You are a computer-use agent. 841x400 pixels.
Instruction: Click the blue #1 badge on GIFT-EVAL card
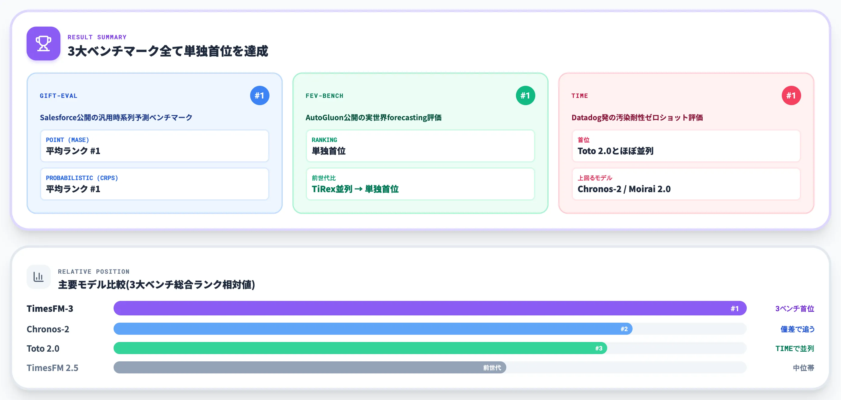pyautogui.click(x=259, y=95)
